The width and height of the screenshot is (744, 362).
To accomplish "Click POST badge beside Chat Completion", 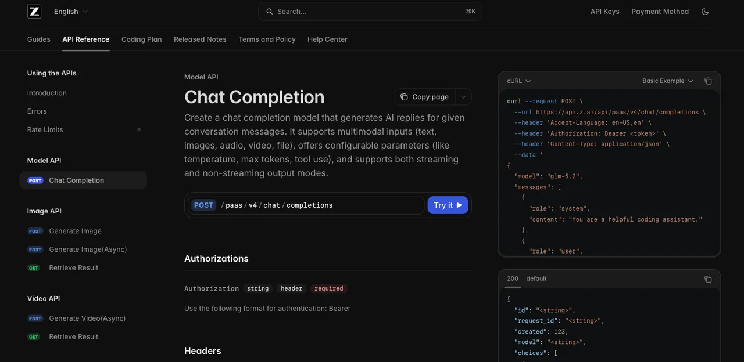I will (x=35, y=180).
